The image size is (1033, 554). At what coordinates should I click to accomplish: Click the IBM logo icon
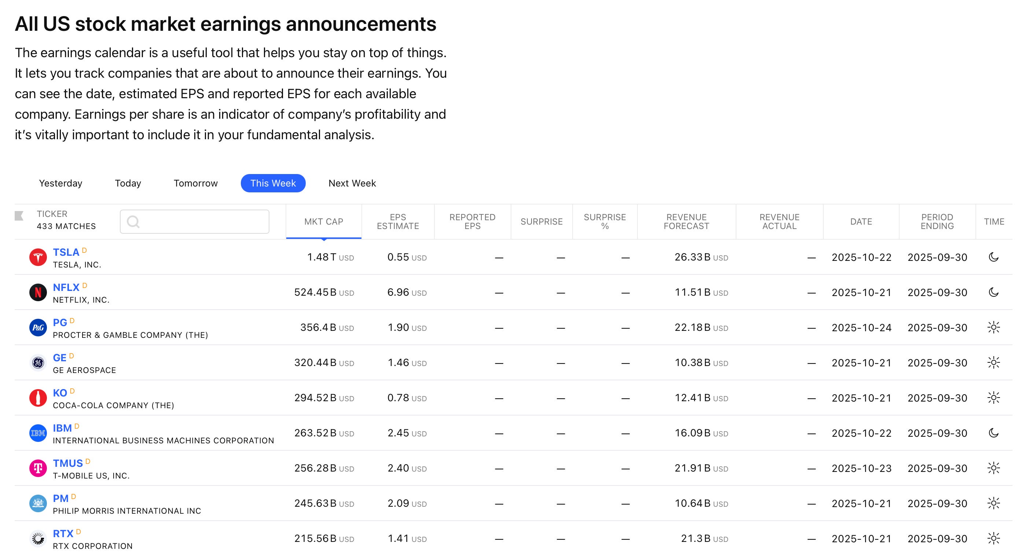click(x=38, y=433)
